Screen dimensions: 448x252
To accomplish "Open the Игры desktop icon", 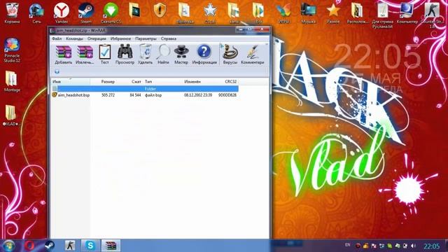I will (283, 13).
